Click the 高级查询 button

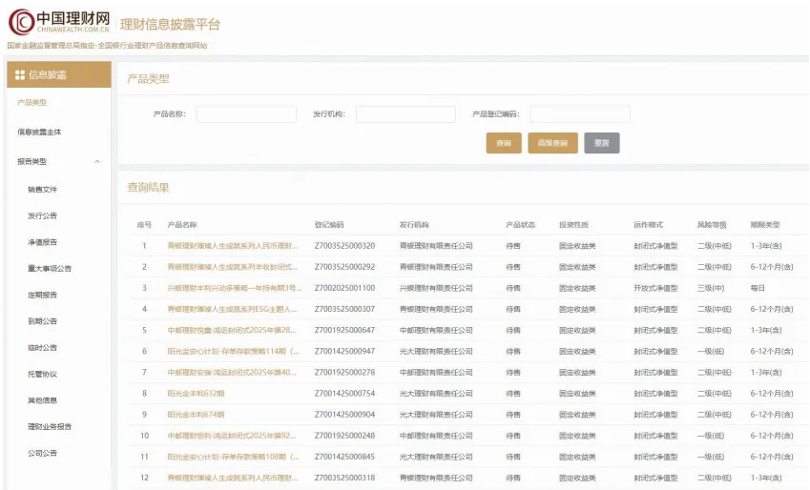[x=552, y=143]
